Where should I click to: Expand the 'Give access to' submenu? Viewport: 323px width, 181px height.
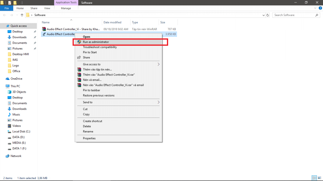pyautogui.click(x=159, y=64)
